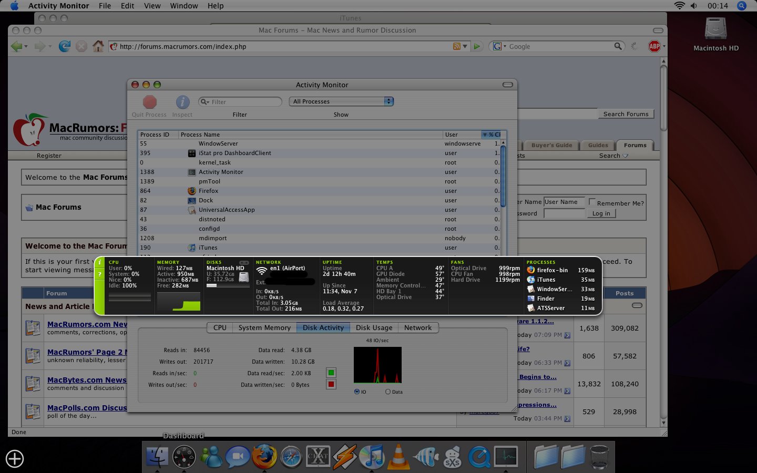
Task: Open QuickTime Player from the Dock
Action: point(479,456)
